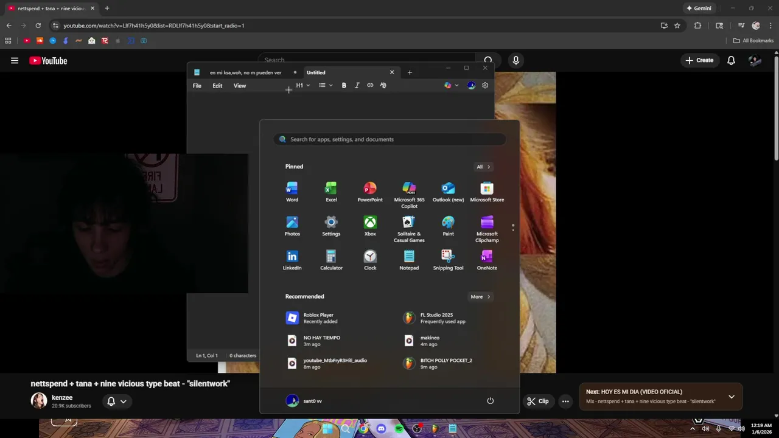Open Word from pinned apps
779x438 pixels.
pyautogui.click(x=292, y=192)
